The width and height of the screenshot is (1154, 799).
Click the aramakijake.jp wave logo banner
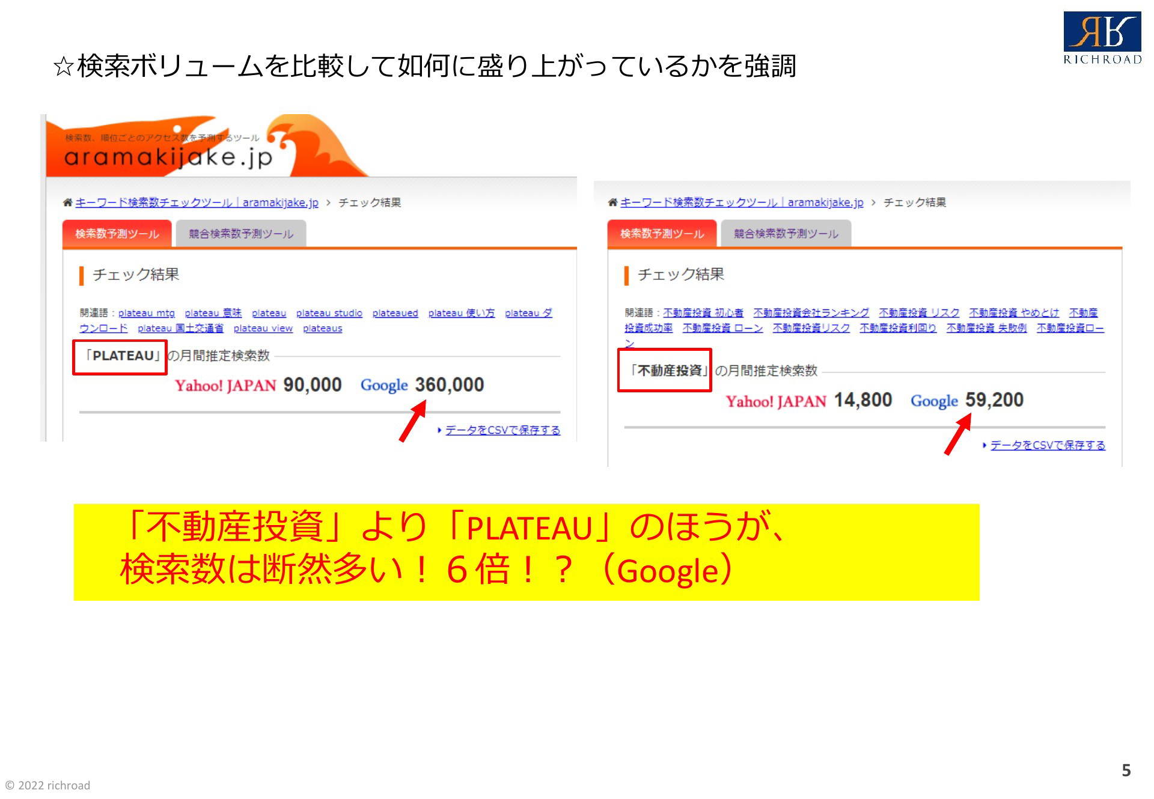[x=207, y=146]
